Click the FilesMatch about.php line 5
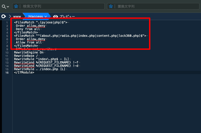201x133 pixels. coord(80,36)
